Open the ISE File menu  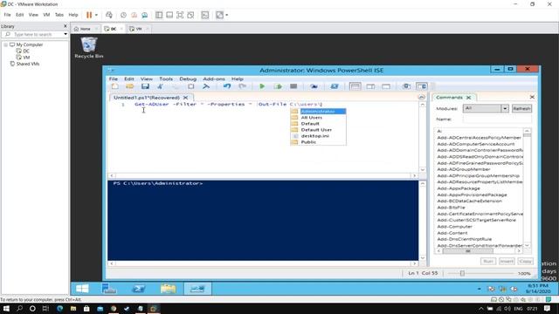coord(114,78)
